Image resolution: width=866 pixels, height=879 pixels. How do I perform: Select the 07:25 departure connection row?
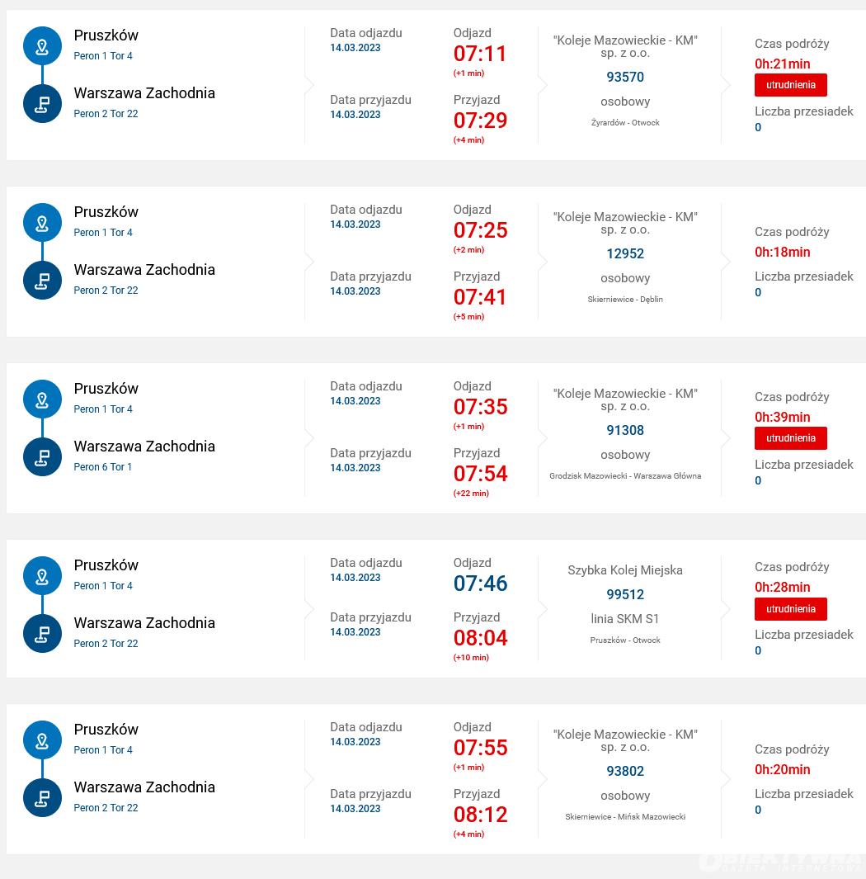(x=436, y=262)
